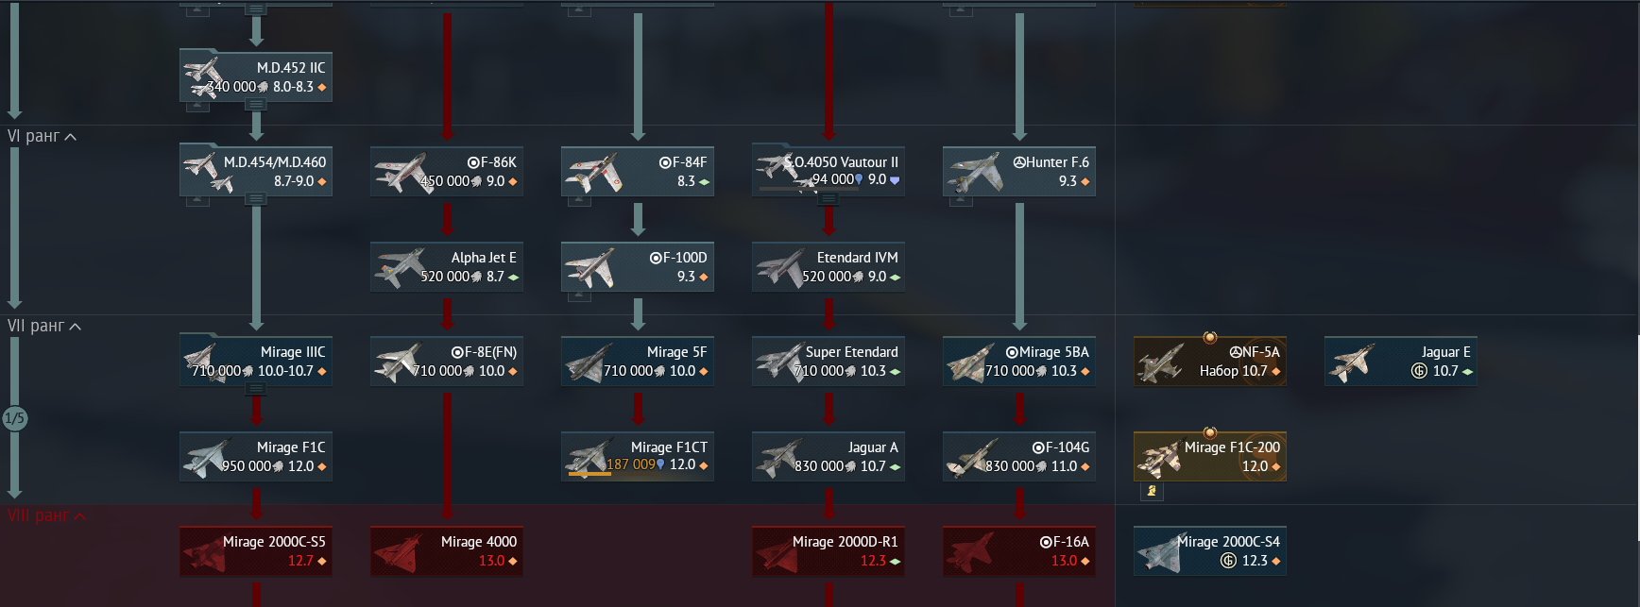Expand the Mirage IIIC group list

click(x=255, y=389)
